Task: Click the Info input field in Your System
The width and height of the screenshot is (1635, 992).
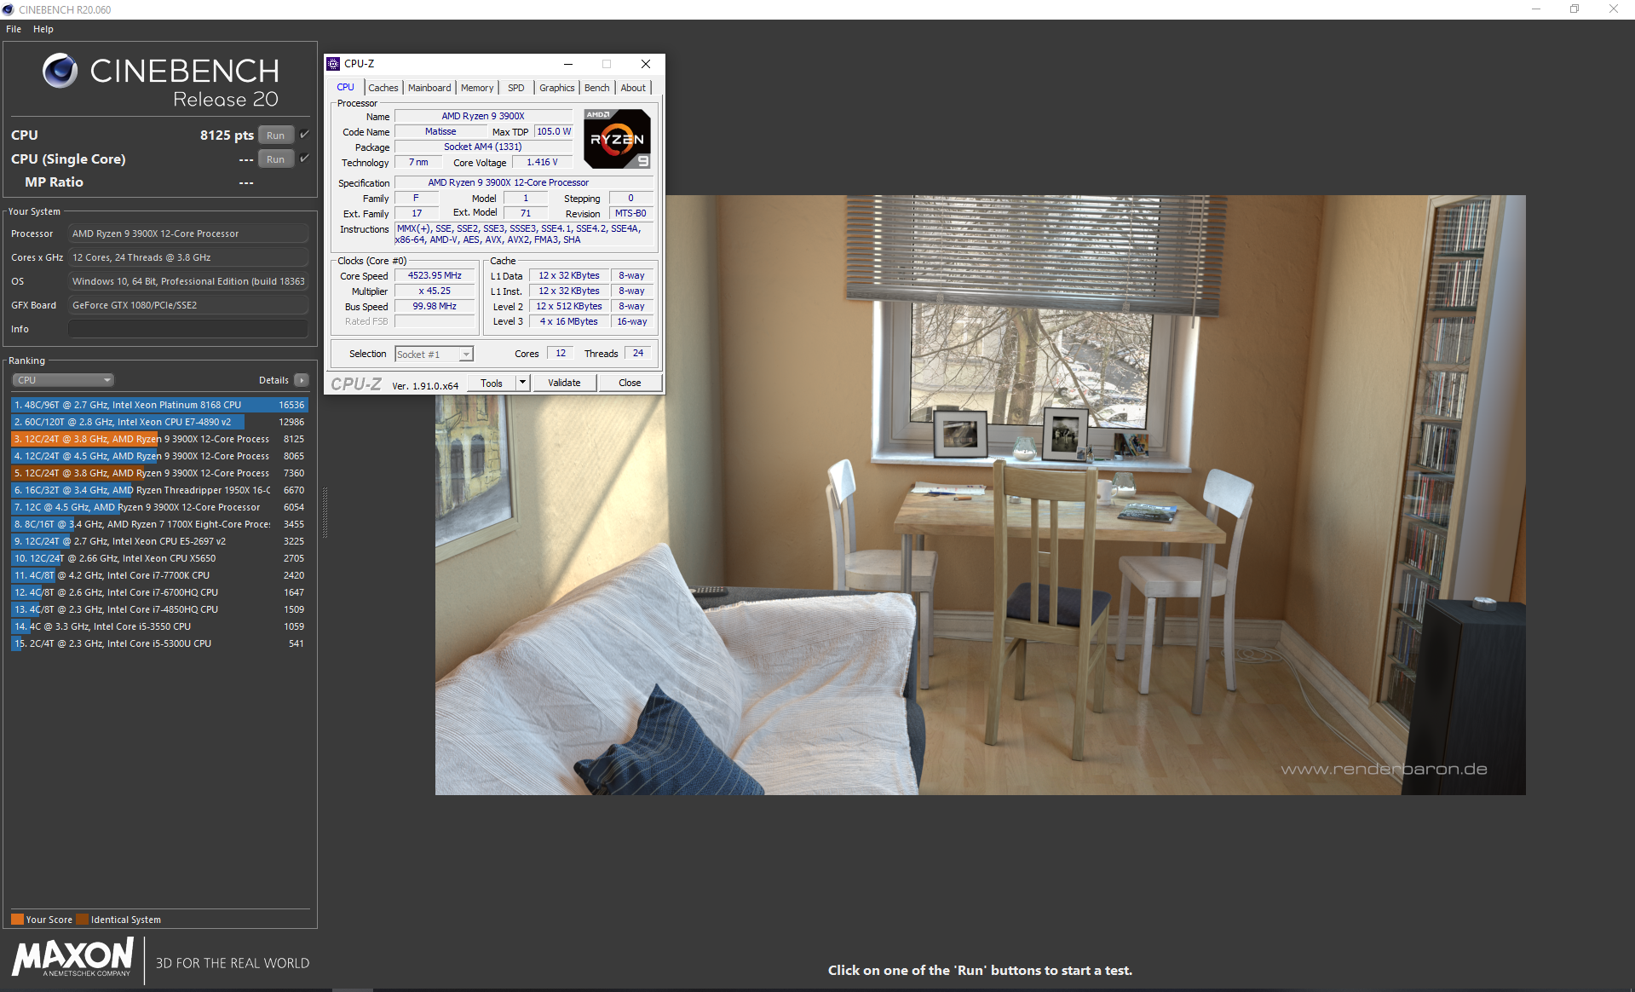Action: click(x=187, y=329)
